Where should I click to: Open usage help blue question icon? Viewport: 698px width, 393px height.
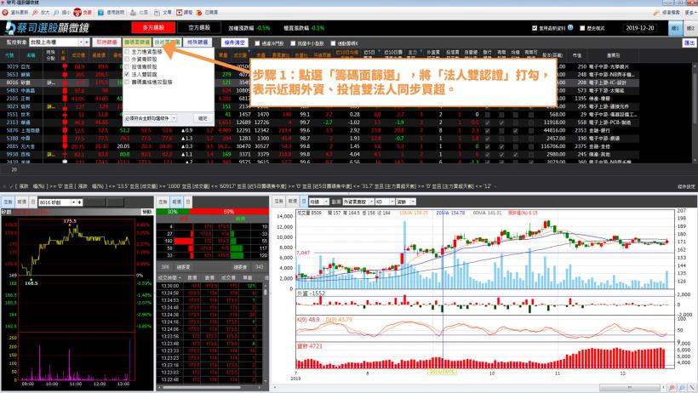pos(100,13)
